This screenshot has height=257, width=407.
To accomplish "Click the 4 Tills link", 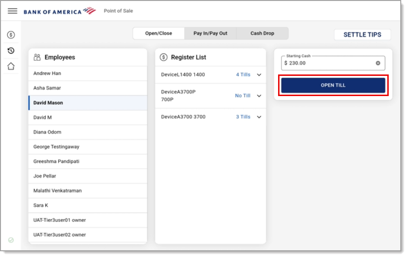I will click(x=243, y=74).
